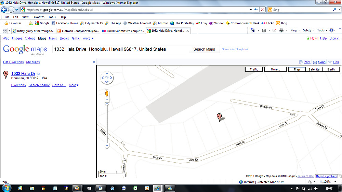Pan the map up with the arrow control
The image size is (342, 192).
click(x=107, y=73)
